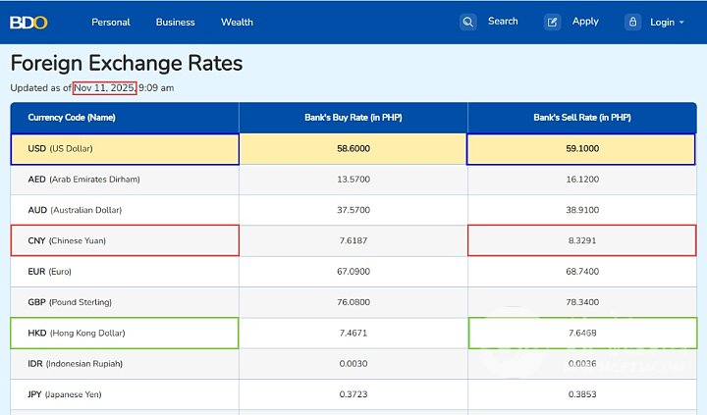707x415 pixels.
Task: Open the Wealth menu
Action: (237, 22)
